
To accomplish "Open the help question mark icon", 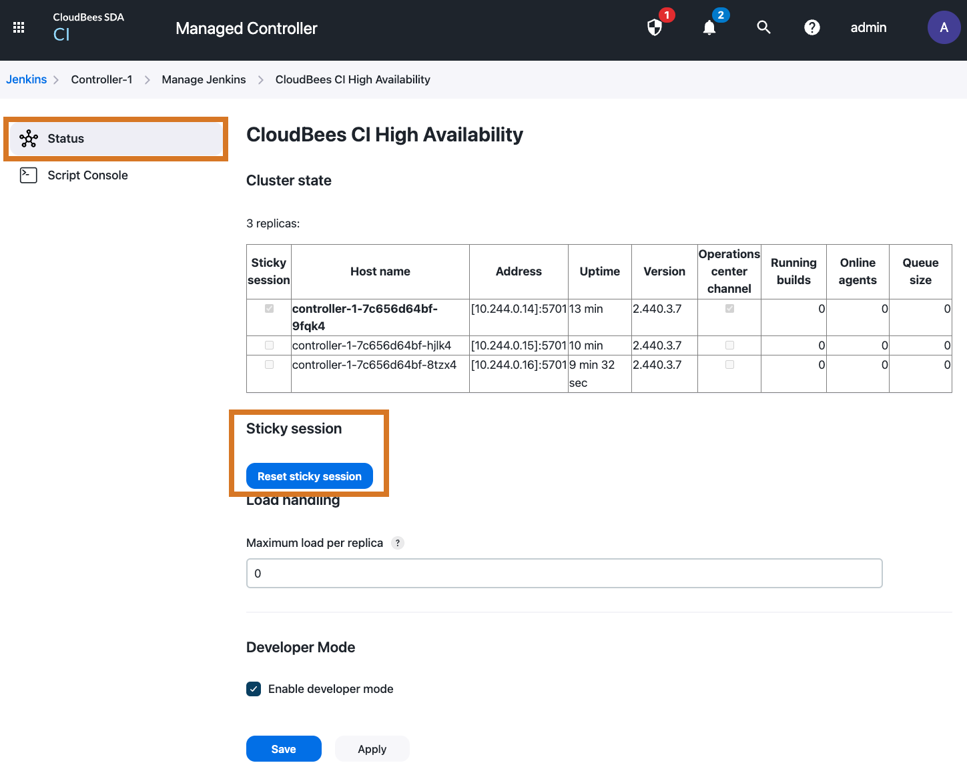I will (x=812, y=27).
